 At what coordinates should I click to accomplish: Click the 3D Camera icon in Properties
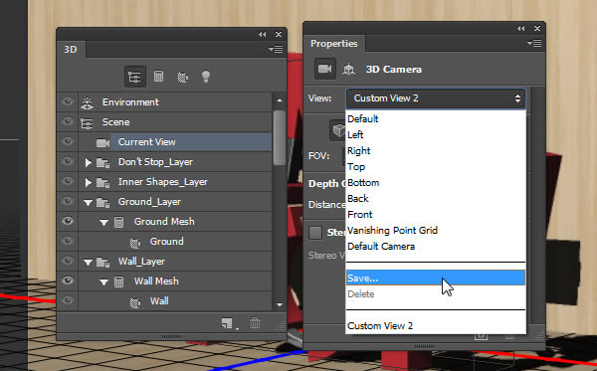[324, 69]
